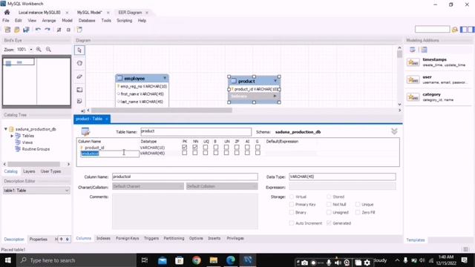Switch to the Properties tab
This screenshot has height=267, width=475.
(38, 239)
